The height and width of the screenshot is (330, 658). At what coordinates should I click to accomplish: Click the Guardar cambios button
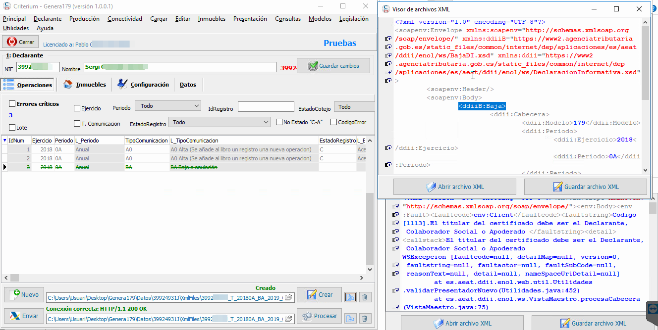coord(333,66)
